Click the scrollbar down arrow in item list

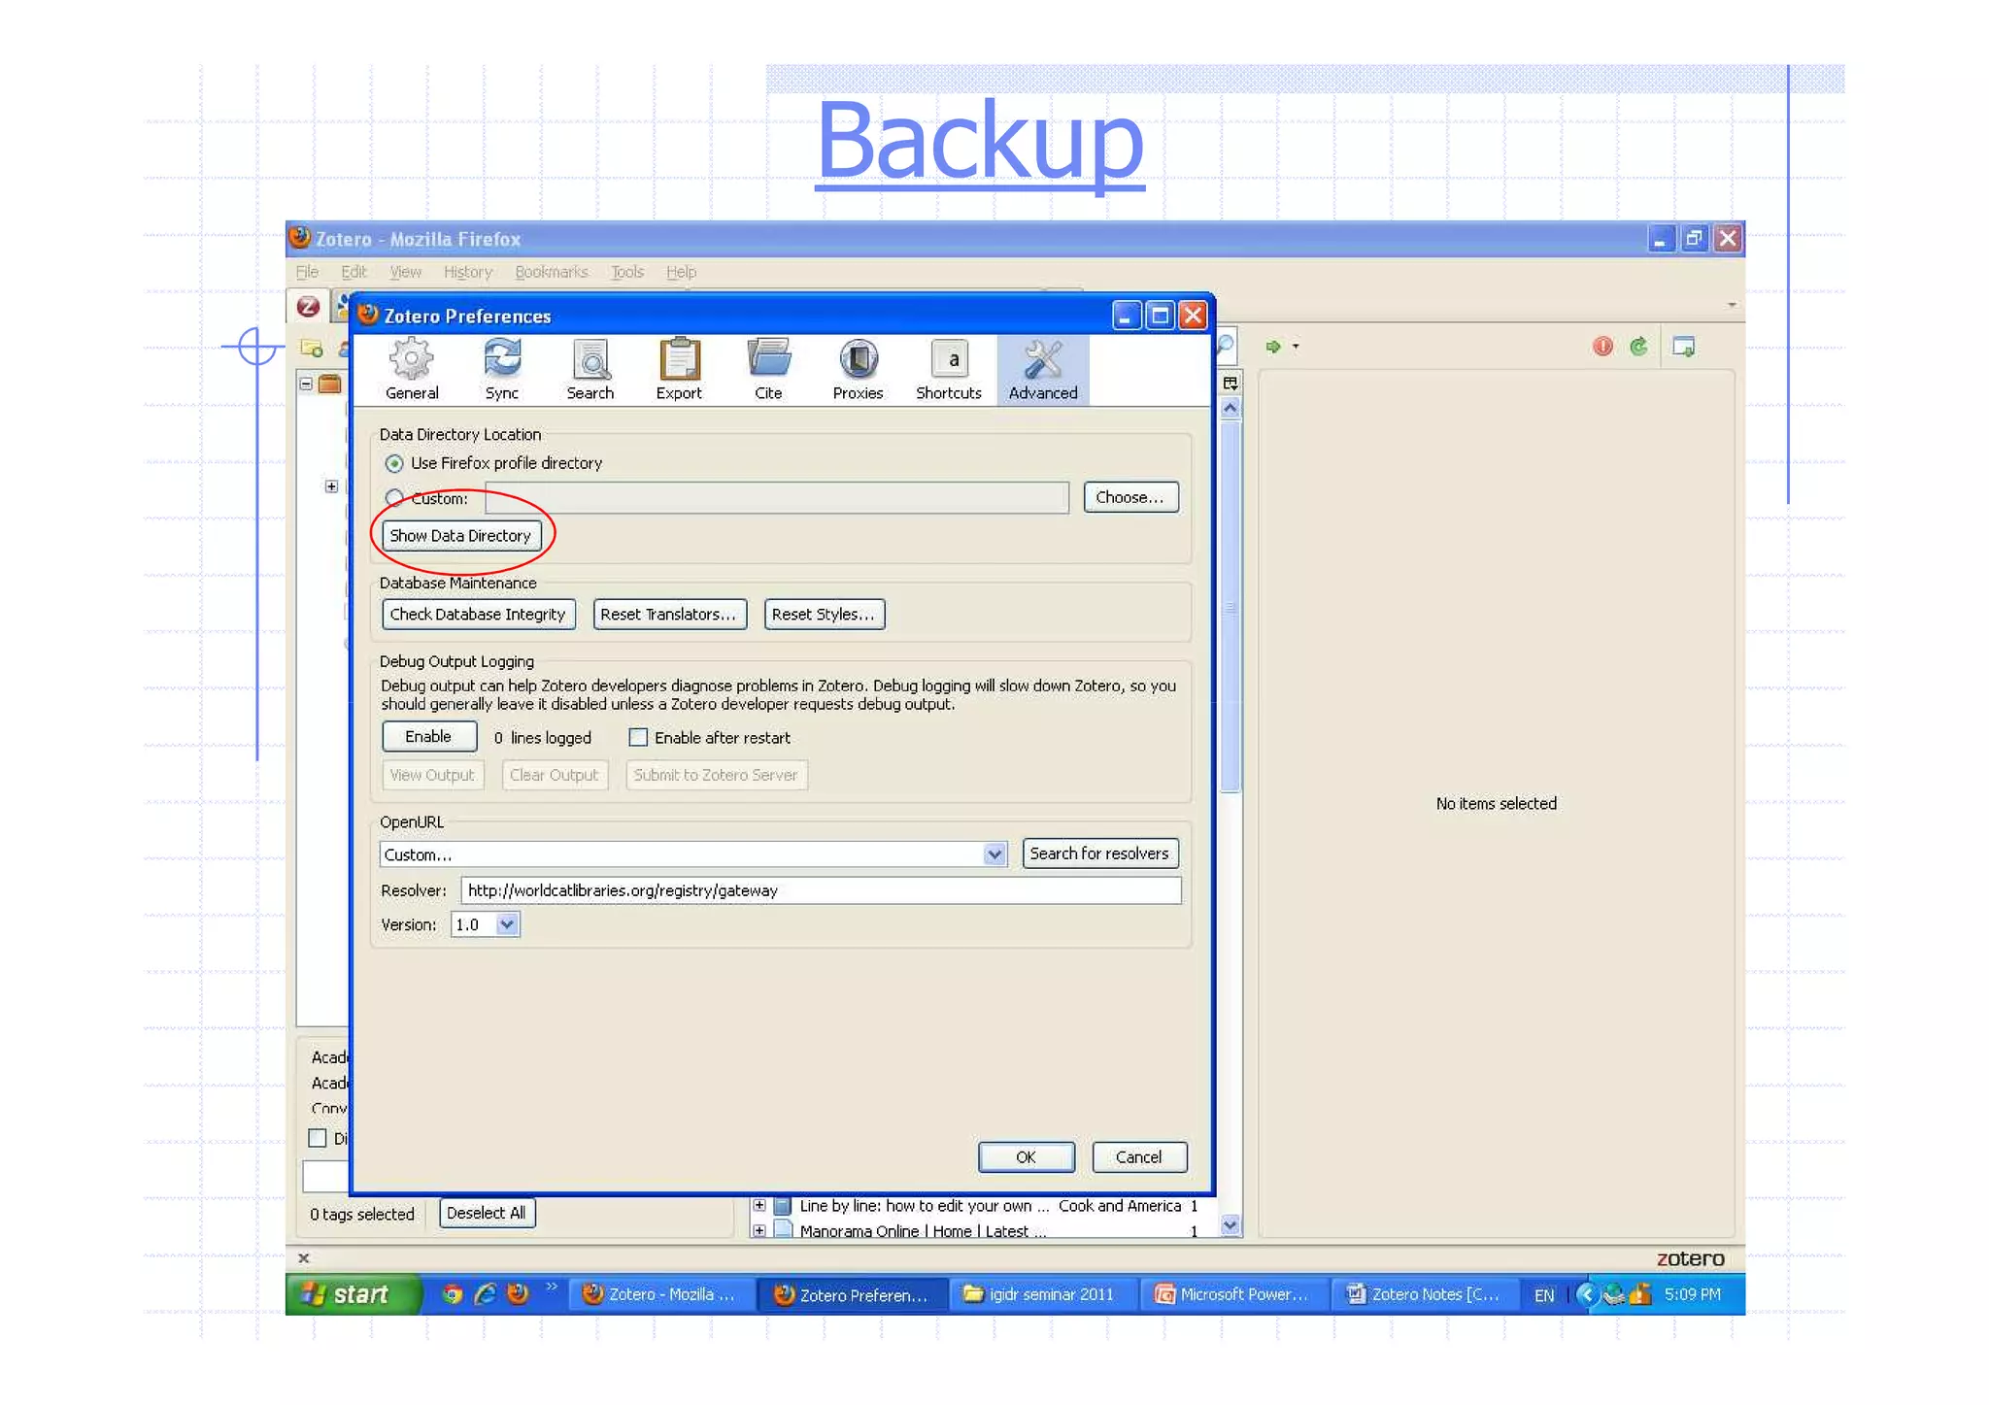click(1230, 1225)
